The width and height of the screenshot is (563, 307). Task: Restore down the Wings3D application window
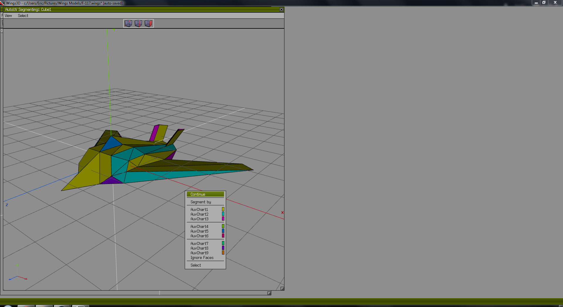[544, 2]
